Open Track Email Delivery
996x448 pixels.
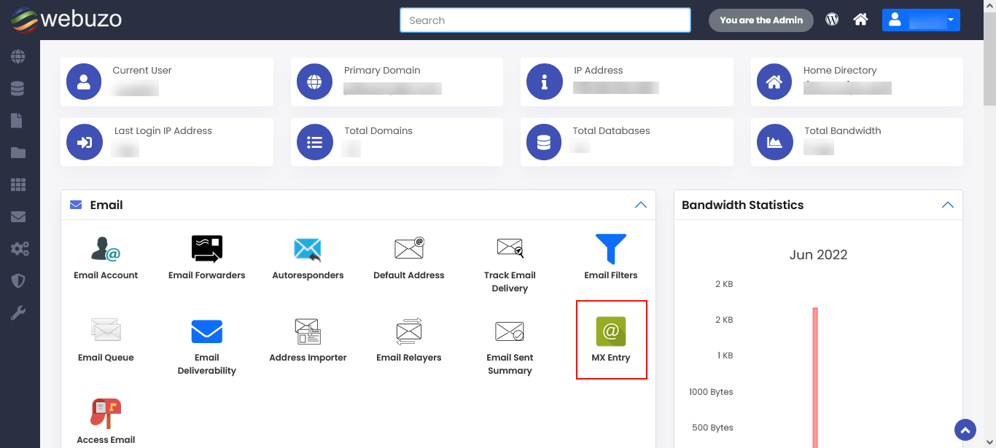(510, 250)
